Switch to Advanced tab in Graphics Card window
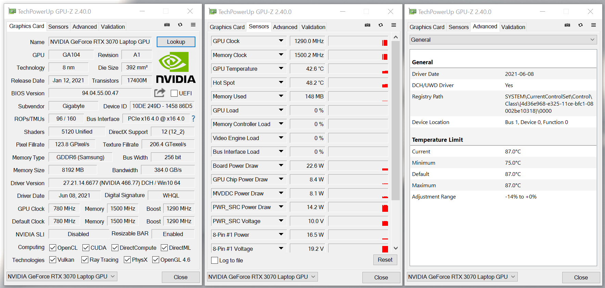 pyautogui.click(x=85, y=27)
